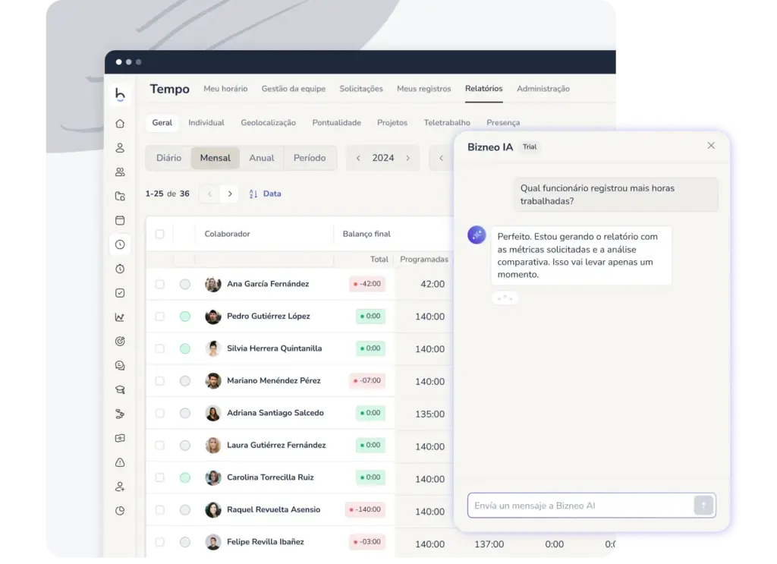777x564 pixels.
Task: Select the Diário view button
Action: (x=168, y=158)
